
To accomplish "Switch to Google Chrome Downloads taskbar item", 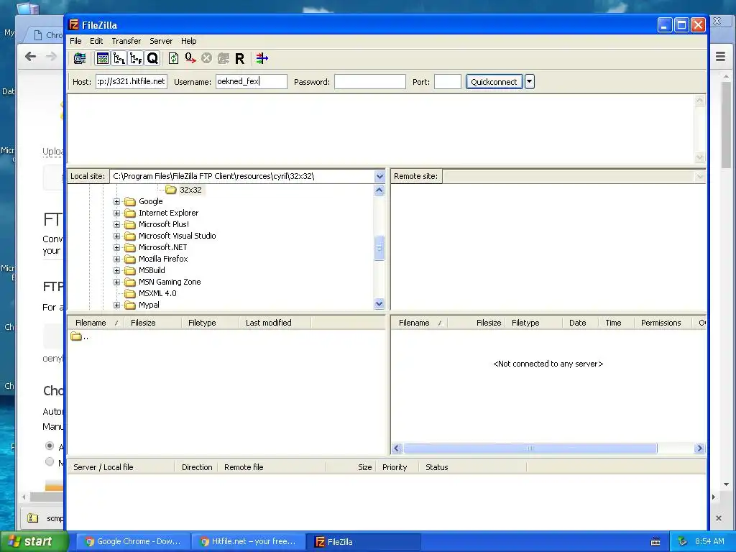I will tap(133, 542).
